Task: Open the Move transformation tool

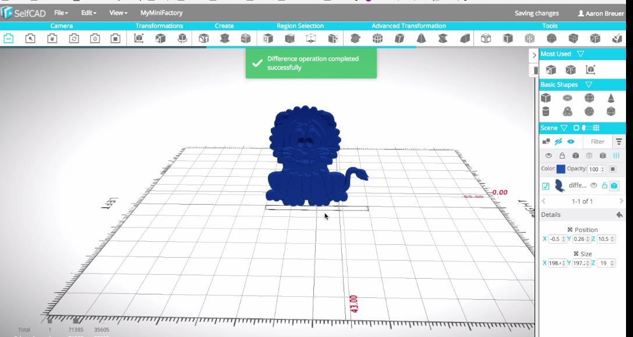Action: click(x=139, y=38)
